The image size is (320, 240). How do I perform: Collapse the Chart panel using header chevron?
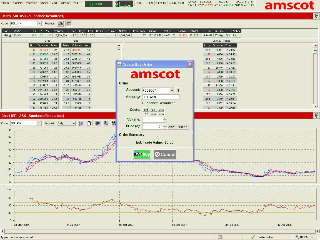pyautogui.click(x=316, y=116)
